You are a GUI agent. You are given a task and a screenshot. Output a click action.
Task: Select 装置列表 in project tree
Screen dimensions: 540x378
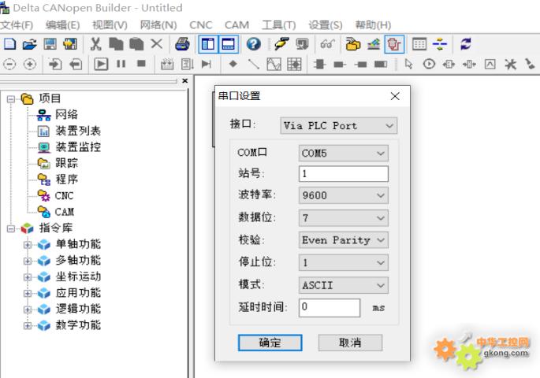click(x=78, y=131)
